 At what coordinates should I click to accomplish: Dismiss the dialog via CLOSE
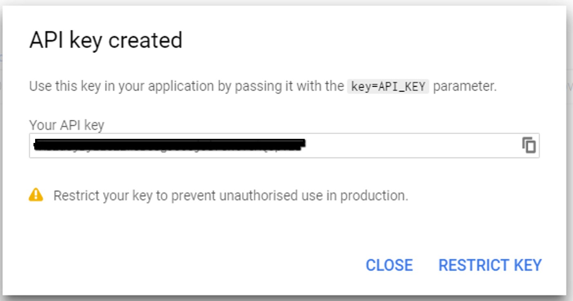click(390, 265)
